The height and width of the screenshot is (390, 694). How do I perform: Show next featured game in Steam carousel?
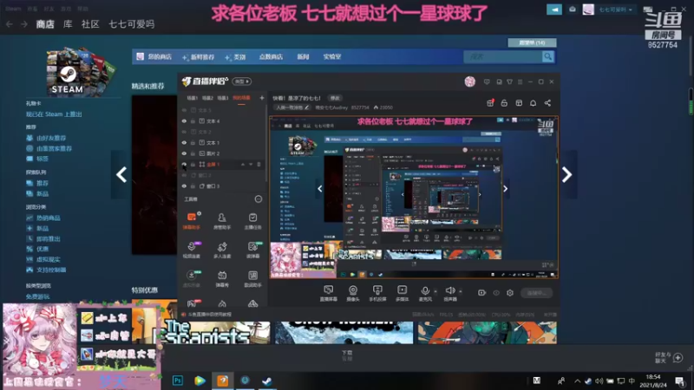point(567,175)
